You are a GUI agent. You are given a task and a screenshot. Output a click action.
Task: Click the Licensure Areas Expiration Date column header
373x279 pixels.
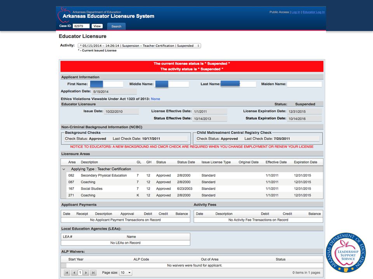click(x=305, y=162)
